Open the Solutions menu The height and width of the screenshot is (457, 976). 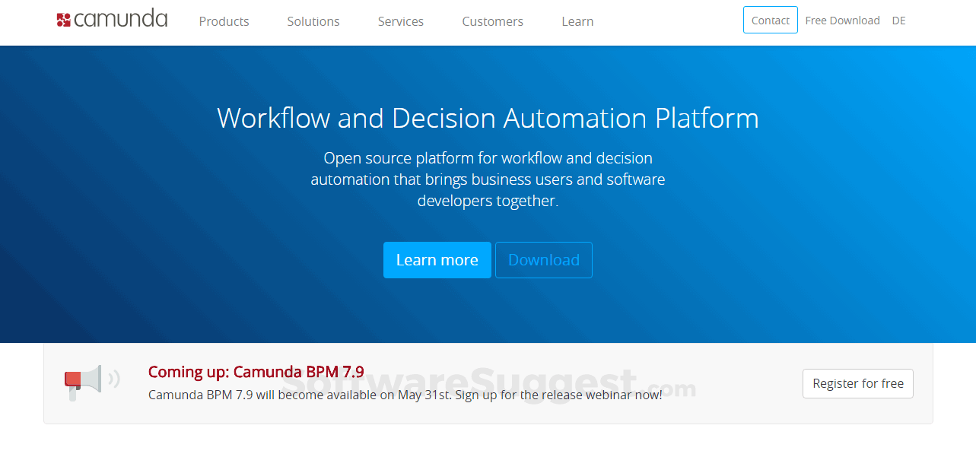tap(313, 21)
